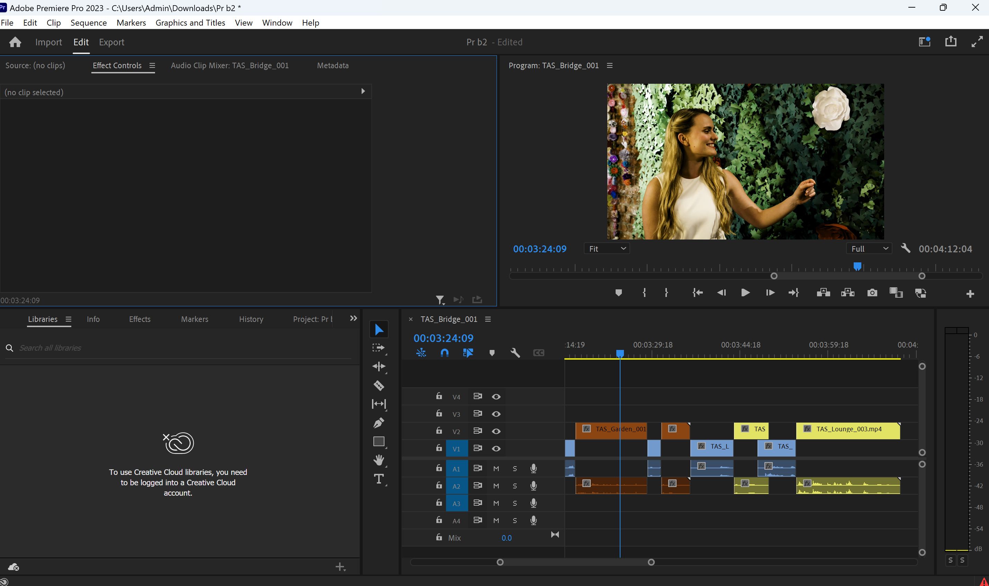This screenshot has width=989, height=586.
Task: Hide the V4 track output
Action: point(496,396)
